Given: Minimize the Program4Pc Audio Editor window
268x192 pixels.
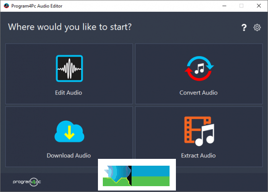Looking at the screenshot, I should [x=224, y=6].
